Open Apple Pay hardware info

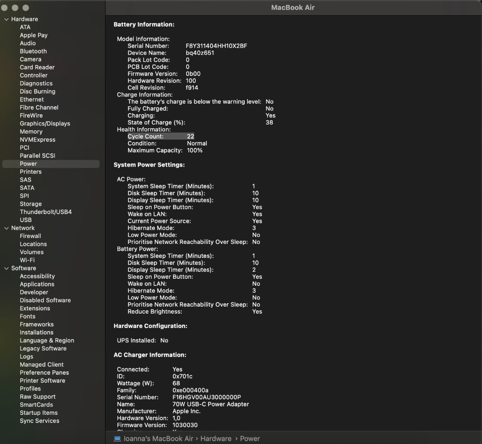tap(34, 35)
